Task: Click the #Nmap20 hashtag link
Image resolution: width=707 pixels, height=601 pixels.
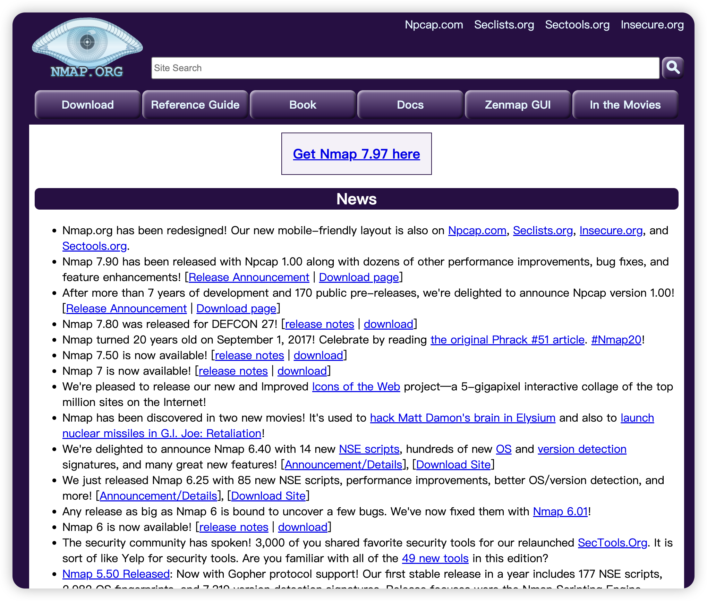Action: [616, 340]
